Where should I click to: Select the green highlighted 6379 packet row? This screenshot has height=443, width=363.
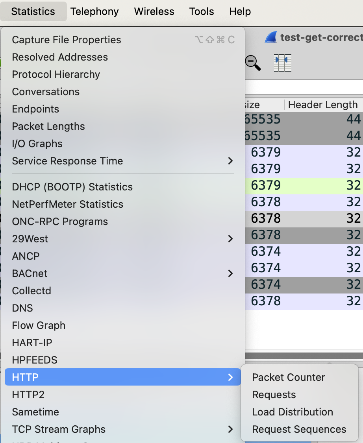point(303,185)
